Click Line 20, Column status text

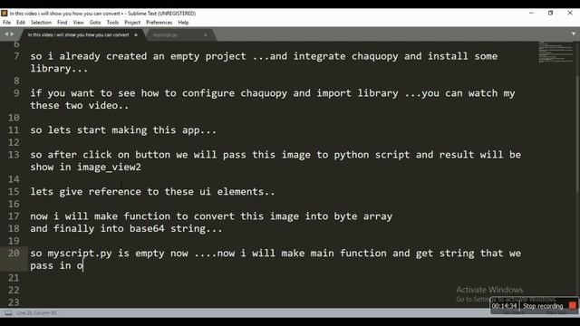click(x=36, y=313)
